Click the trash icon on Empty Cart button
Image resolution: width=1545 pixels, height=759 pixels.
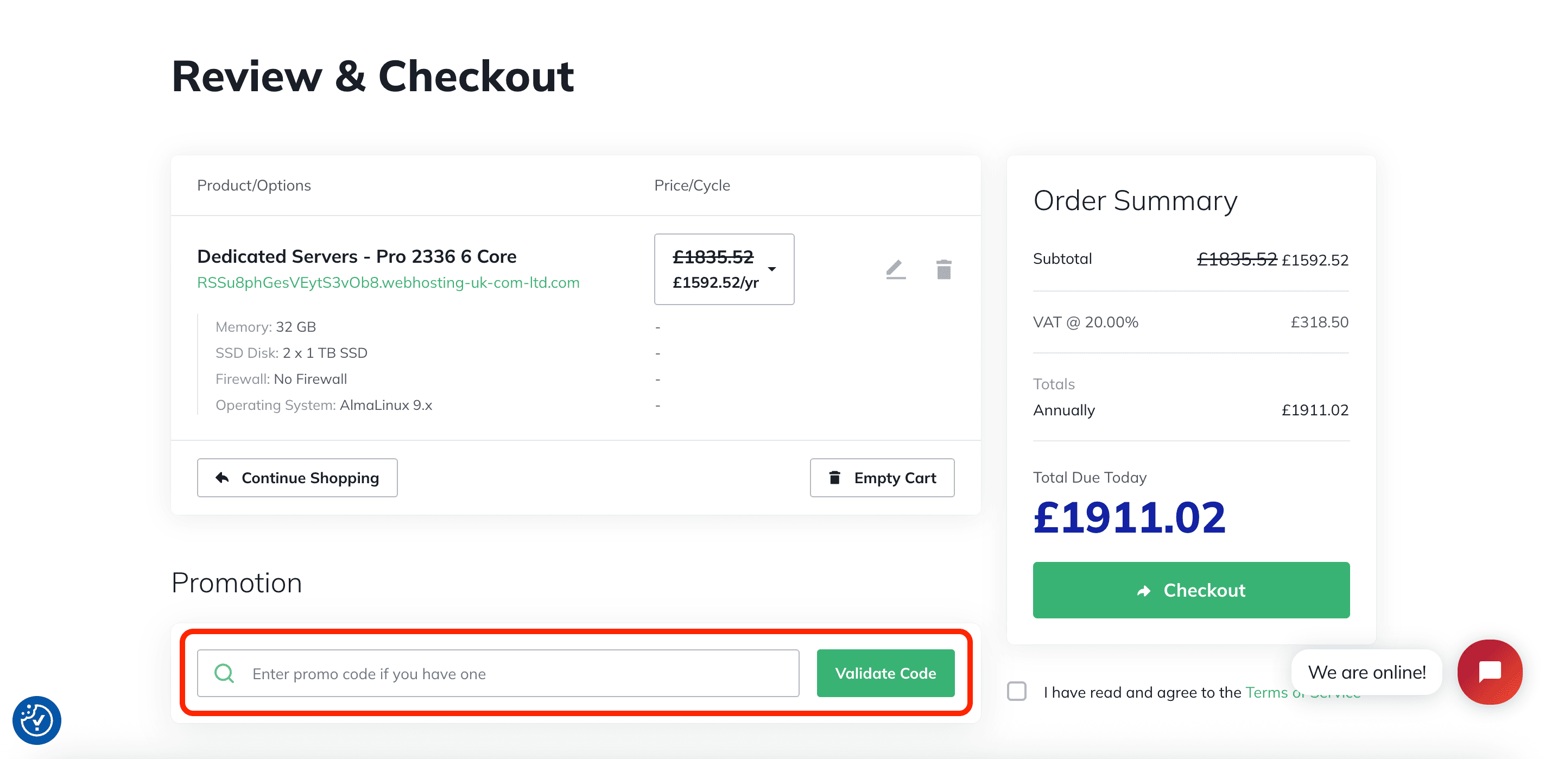(834, 478)
